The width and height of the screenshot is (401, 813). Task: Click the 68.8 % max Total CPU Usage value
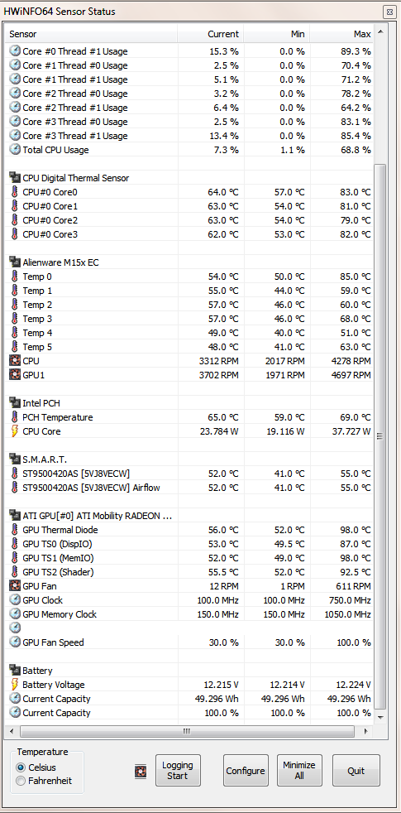pyautogui.click(x=354, y=150)
